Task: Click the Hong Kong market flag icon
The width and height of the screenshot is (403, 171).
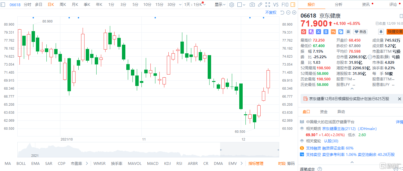Action: [303, 32]
